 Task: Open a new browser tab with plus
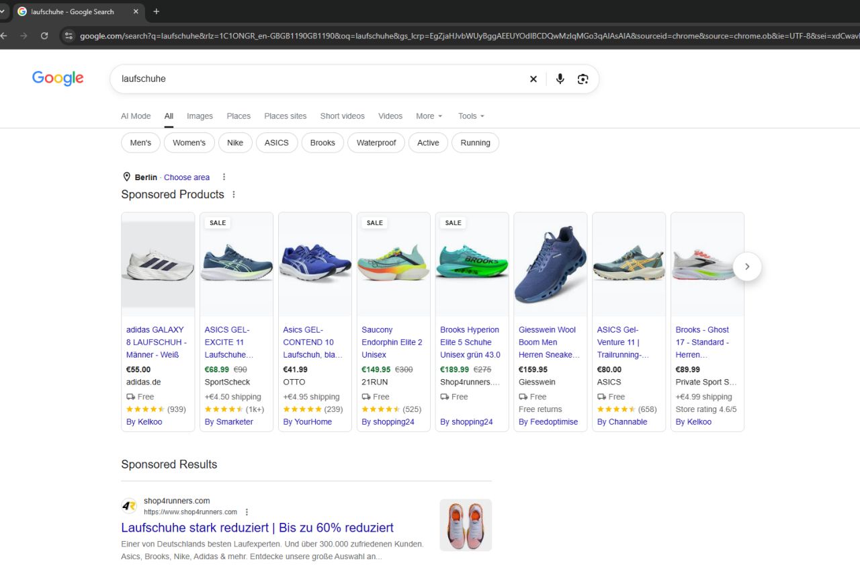click(157, 11)
